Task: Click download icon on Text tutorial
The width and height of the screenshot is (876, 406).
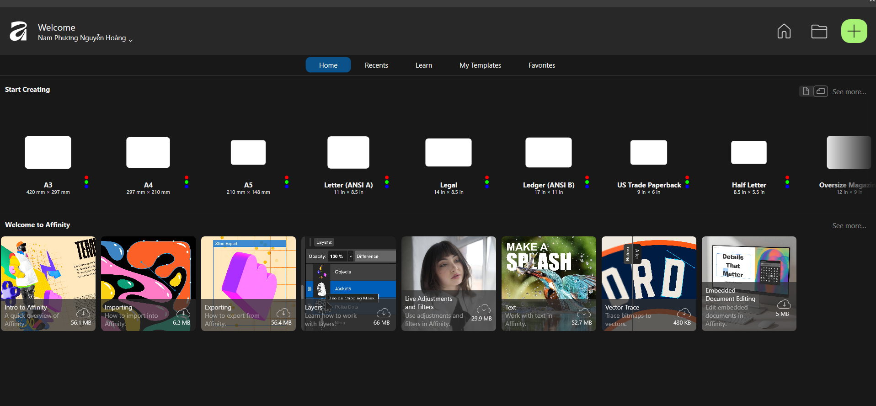Action: click(583, 313)
